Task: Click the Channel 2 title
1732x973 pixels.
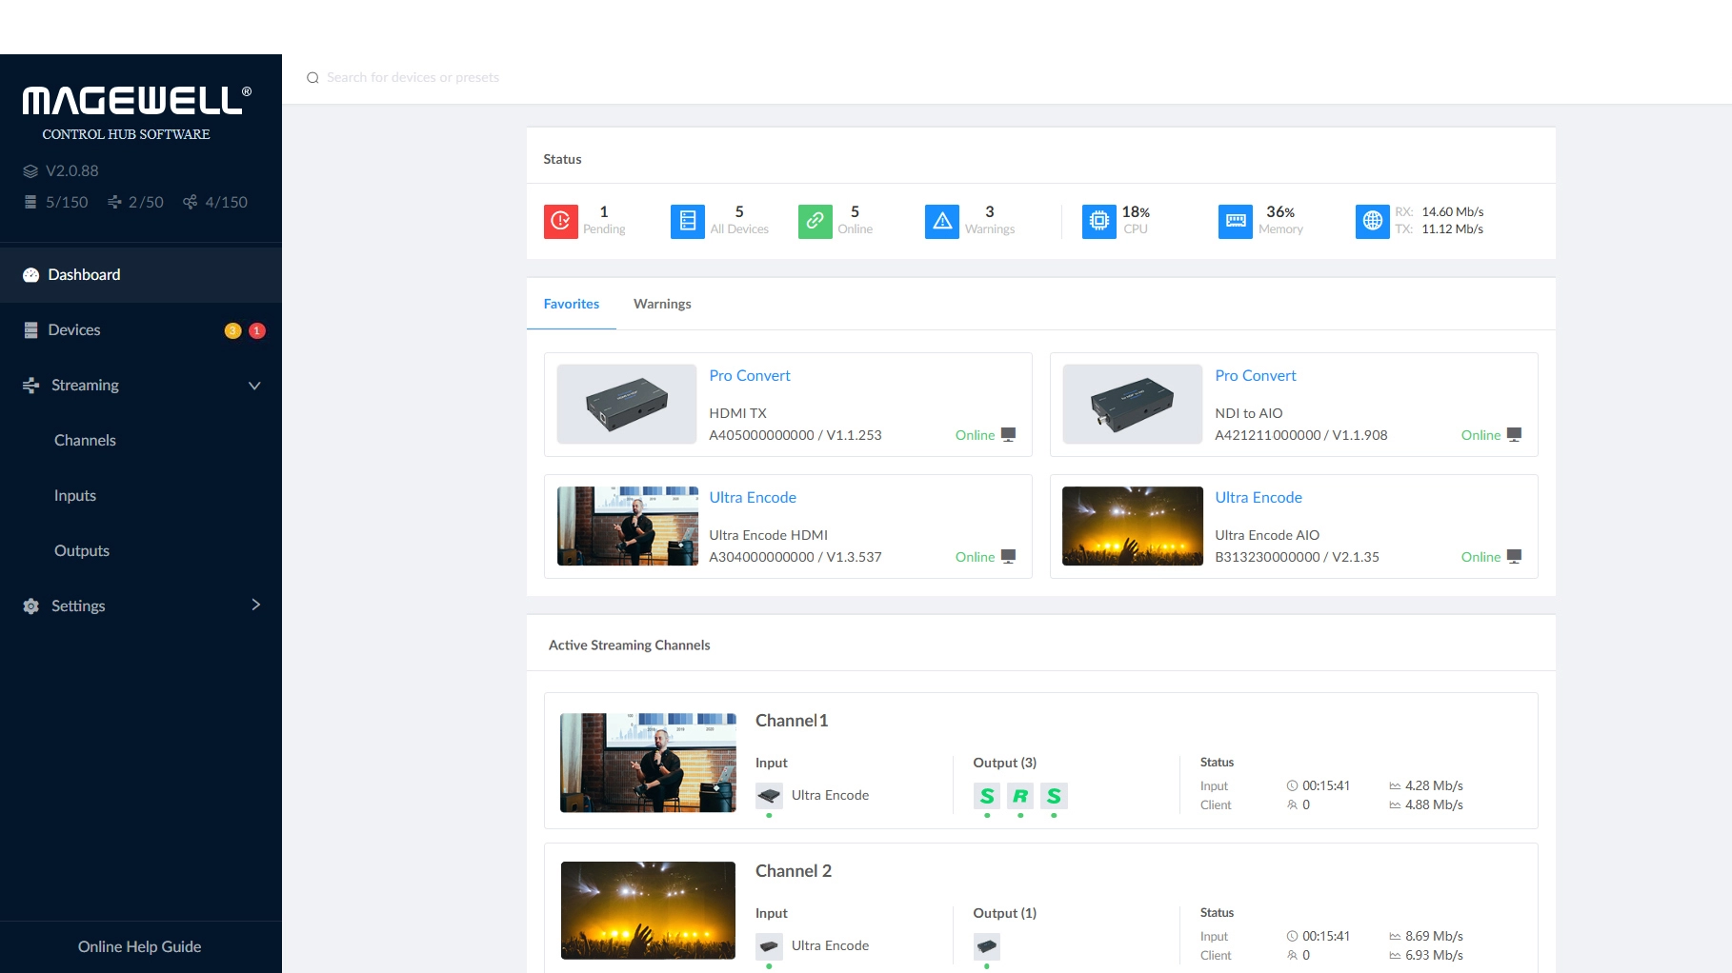Action: [x=794, y=871]
